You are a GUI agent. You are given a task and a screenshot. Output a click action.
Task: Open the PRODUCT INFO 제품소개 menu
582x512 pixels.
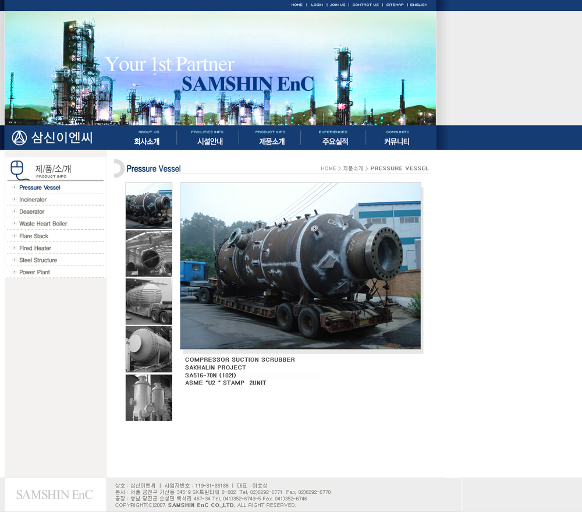point(271,138)
